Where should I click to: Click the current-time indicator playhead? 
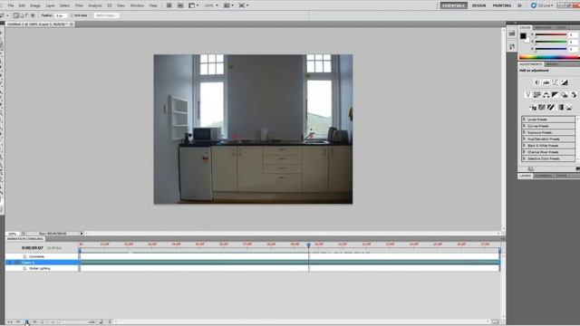tap(308, 245)
